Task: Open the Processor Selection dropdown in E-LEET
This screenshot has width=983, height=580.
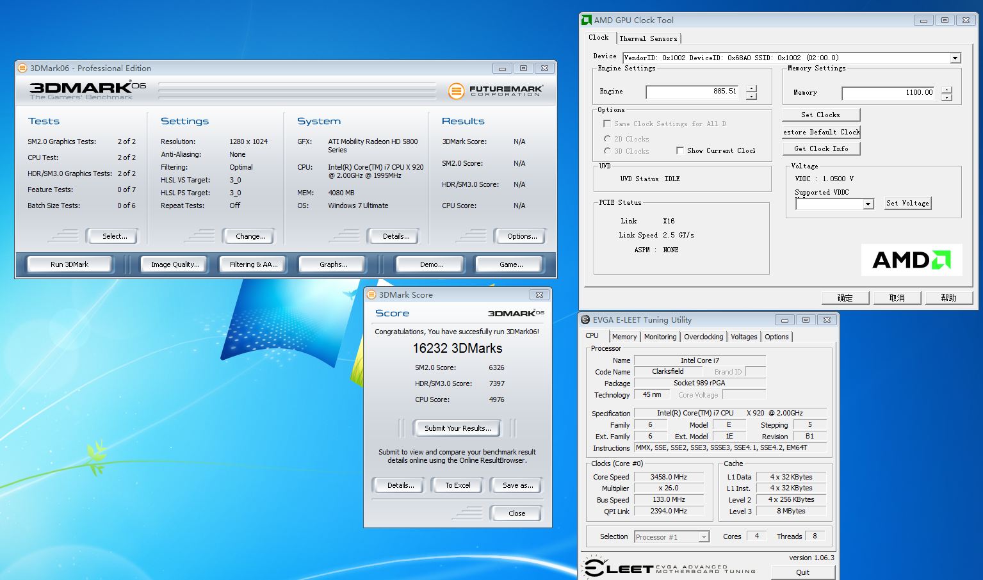Action: click(x=704, y=537)
